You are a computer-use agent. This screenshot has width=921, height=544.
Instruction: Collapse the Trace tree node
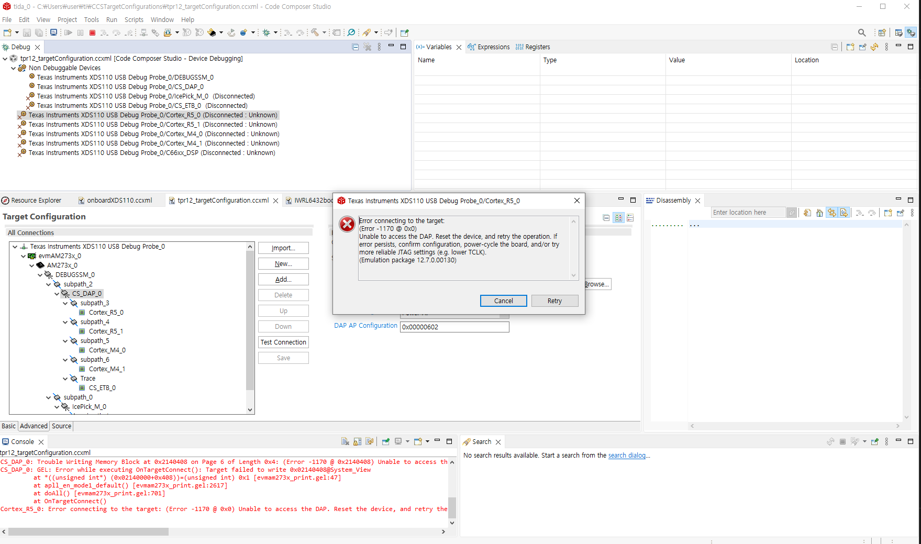(65, 379)
